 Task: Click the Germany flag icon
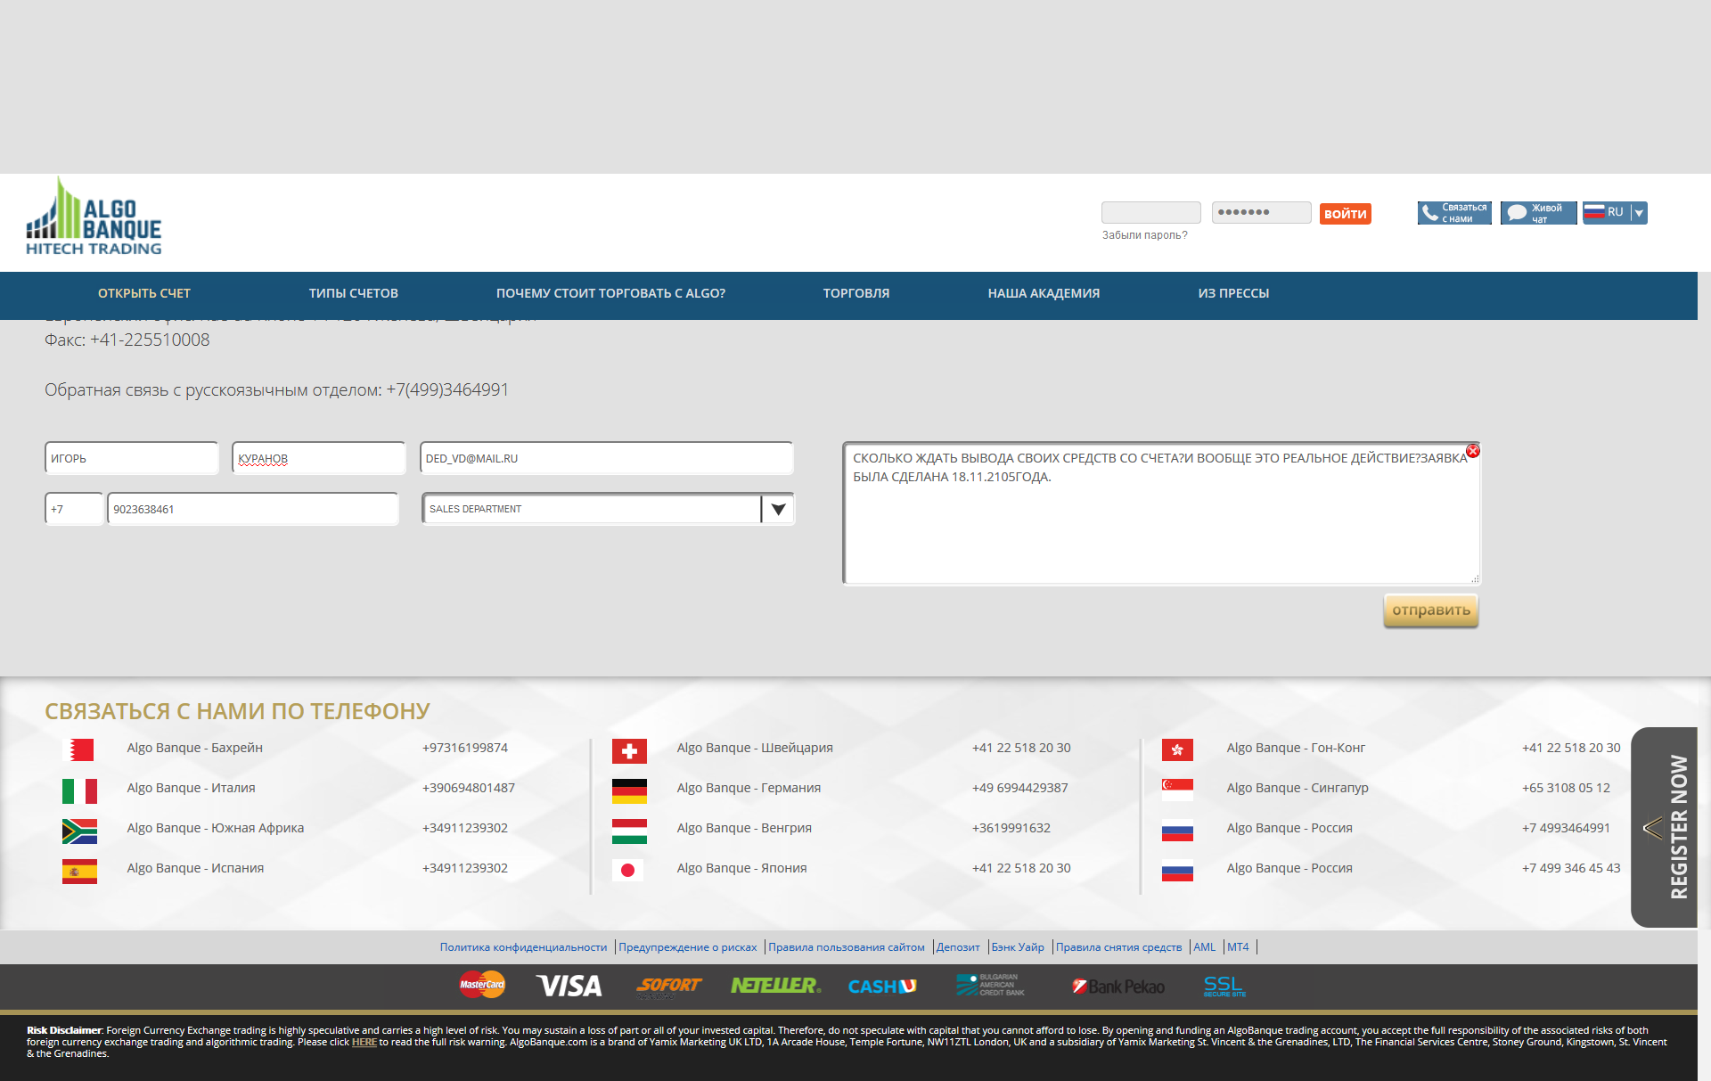click(x=629, y=790)
